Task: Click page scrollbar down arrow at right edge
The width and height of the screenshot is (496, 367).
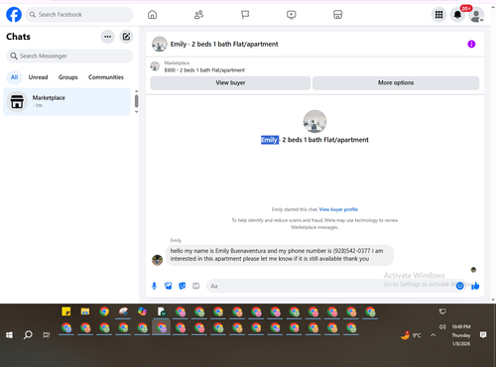Action: click(493, 300)
